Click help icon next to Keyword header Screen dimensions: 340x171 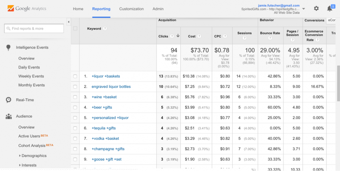(x=105, y=29)
